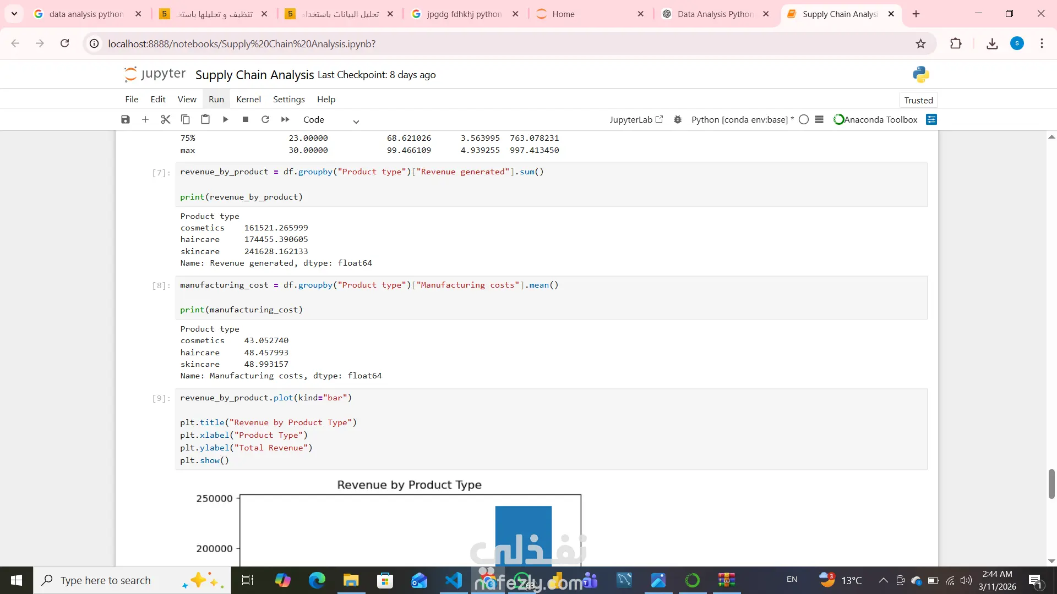
Task: Open the browser profile avatar
Action: click(1017, 43)
